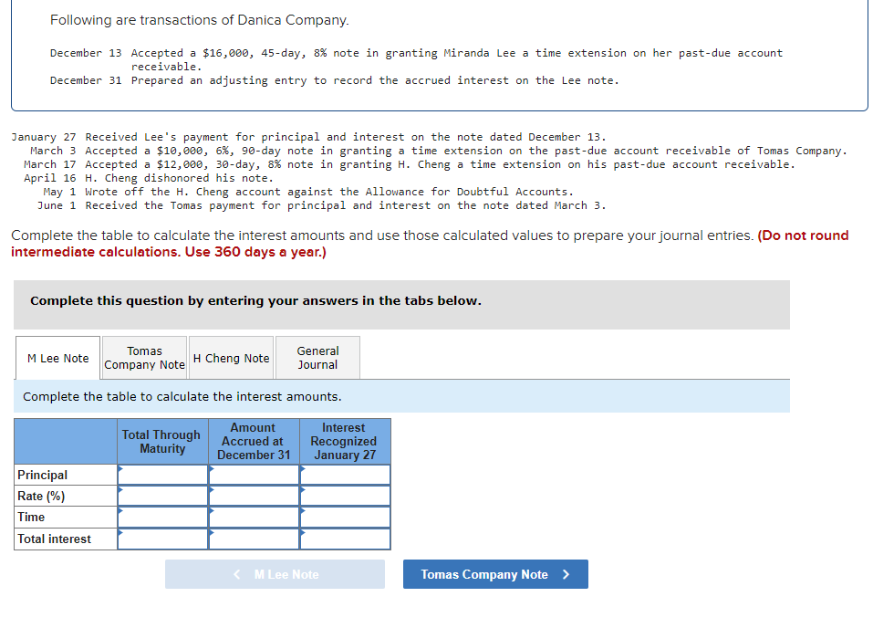Click the Principal Interest Recognized January 27 cell
This screenshot has width=873, height=628.
(x=345, y=475)
